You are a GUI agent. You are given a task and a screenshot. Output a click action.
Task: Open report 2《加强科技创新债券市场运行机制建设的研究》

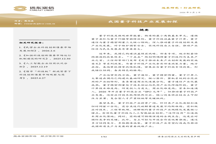coord(45,57)
